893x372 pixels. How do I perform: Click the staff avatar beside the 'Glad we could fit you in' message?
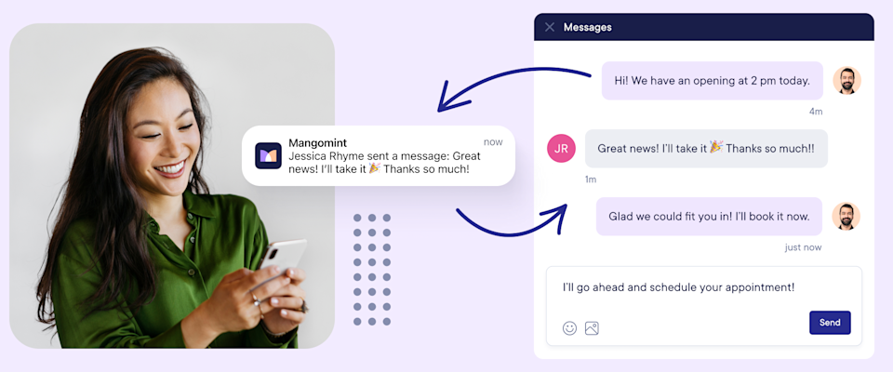pos(846,217)
